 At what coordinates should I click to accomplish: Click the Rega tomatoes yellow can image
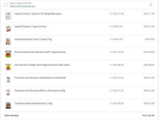8,67
